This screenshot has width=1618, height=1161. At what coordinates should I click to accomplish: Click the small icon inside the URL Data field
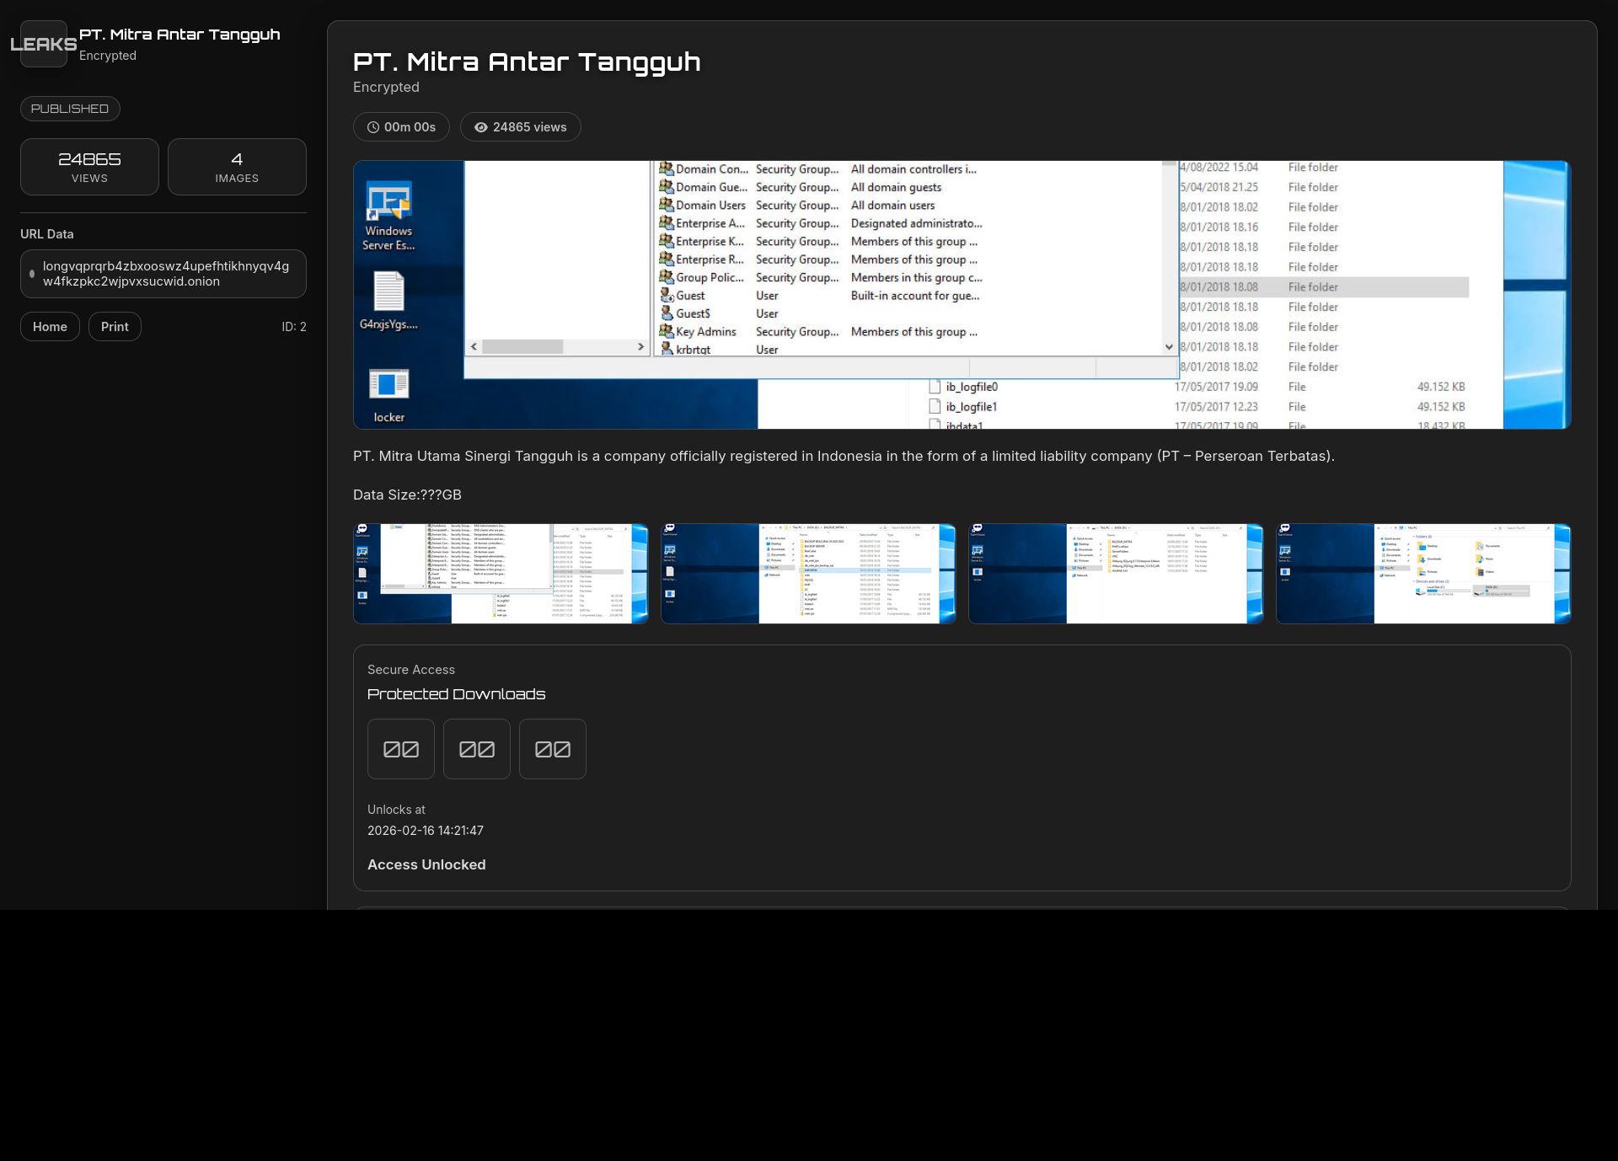(x=32, y=273)
